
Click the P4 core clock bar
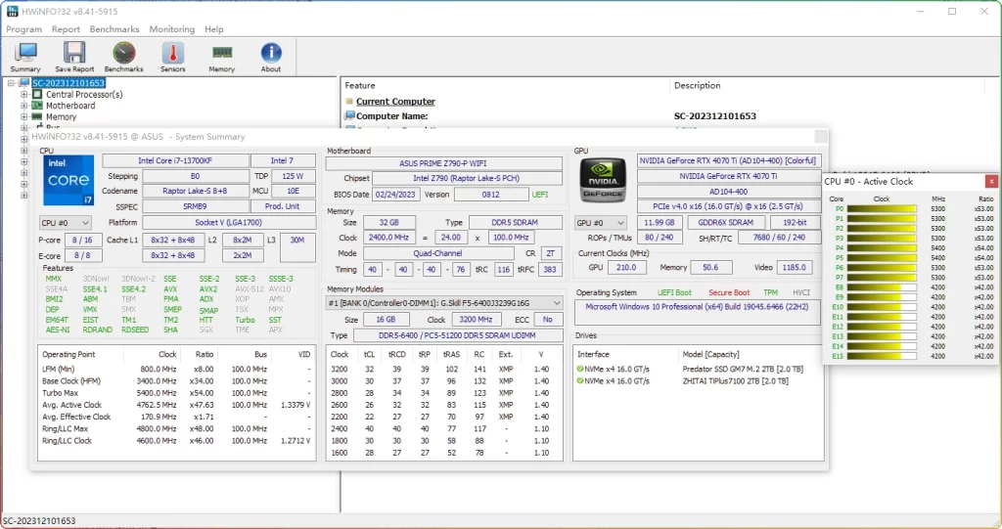[882, 248]
